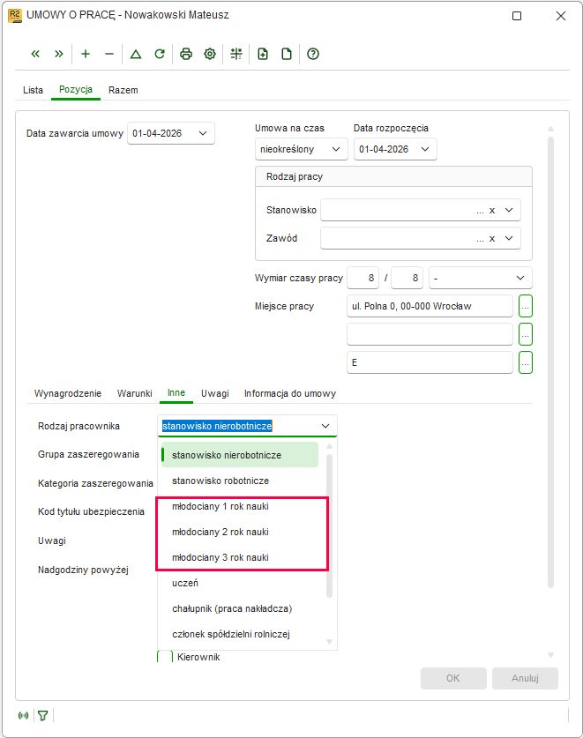The height and width of the screenshot is (738, 583).
Task: Go to next record with double-right arrows
Action: click(x=59, y=54)
